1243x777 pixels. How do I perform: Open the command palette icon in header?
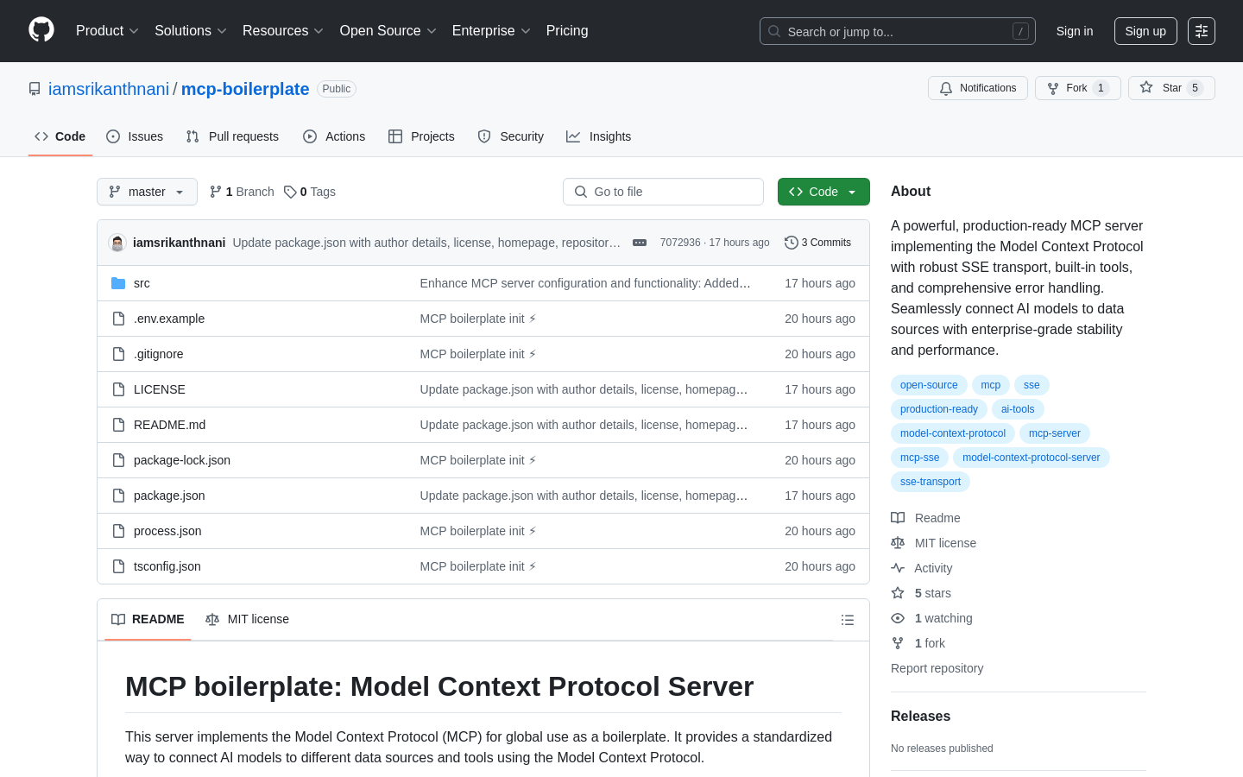1202,31
